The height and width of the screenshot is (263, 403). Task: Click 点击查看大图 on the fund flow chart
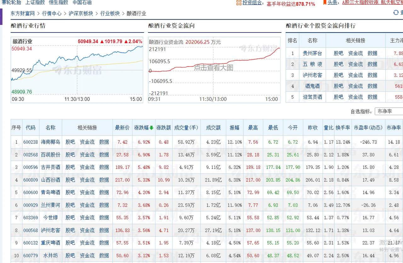coord(213,67)
